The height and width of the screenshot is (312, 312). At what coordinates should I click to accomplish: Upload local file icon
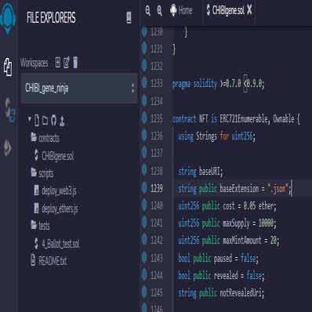62,121
